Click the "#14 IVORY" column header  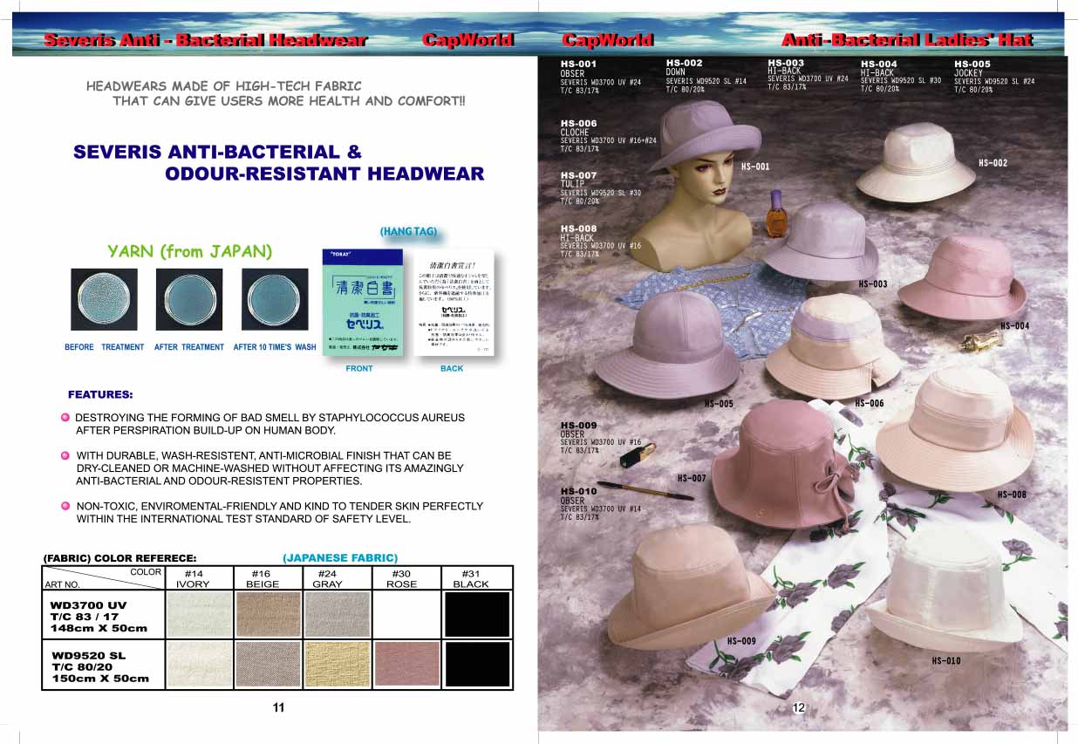tap(193, 579)
